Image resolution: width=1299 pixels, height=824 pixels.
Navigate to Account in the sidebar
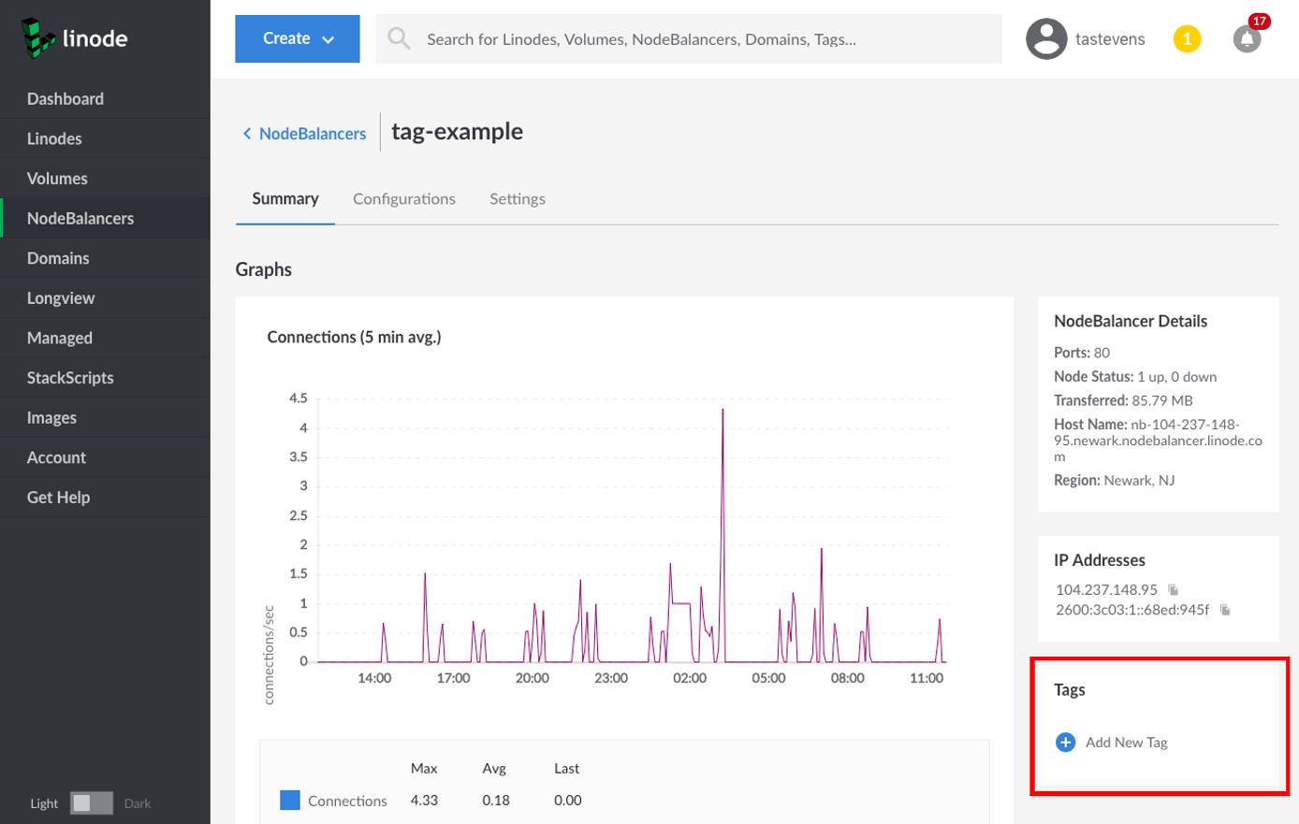point(56,457)
